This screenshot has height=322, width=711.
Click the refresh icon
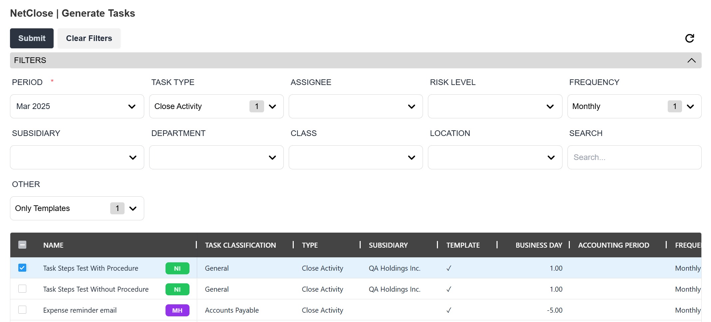pyautogui.click(x=690, y=38)
